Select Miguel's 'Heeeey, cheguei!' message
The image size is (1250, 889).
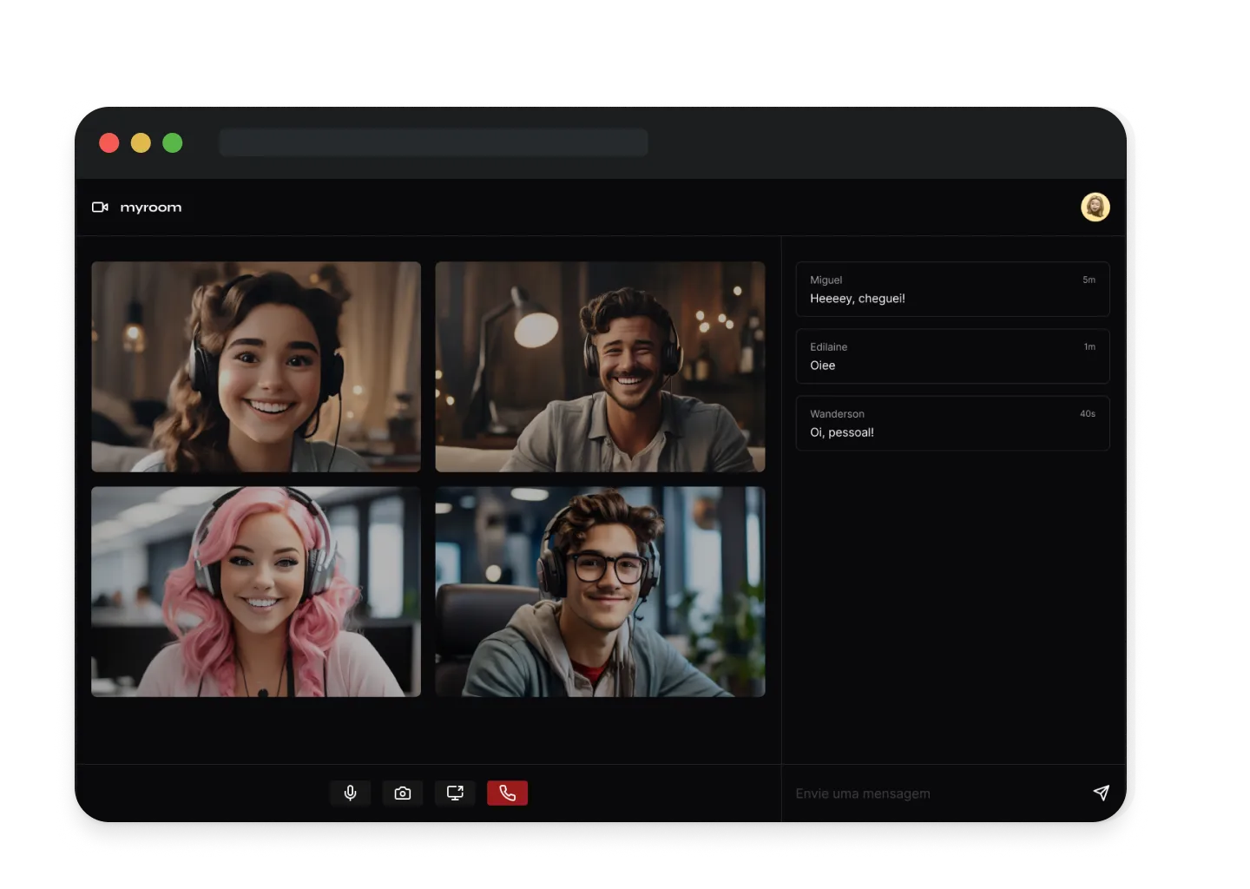pos(952,289)
